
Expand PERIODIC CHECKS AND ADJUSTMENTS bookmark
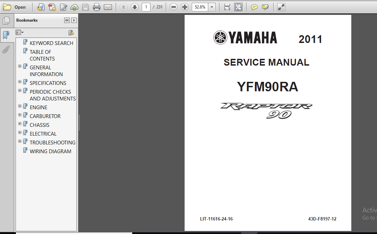(20, 91)
